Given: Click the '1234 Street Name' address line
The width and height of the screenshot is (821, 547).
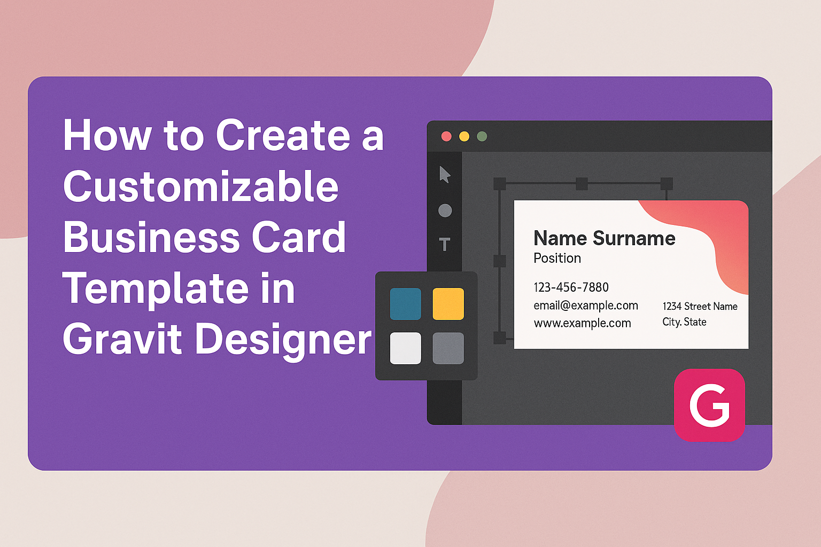Looking at the screenshot, I should [700, 306].
